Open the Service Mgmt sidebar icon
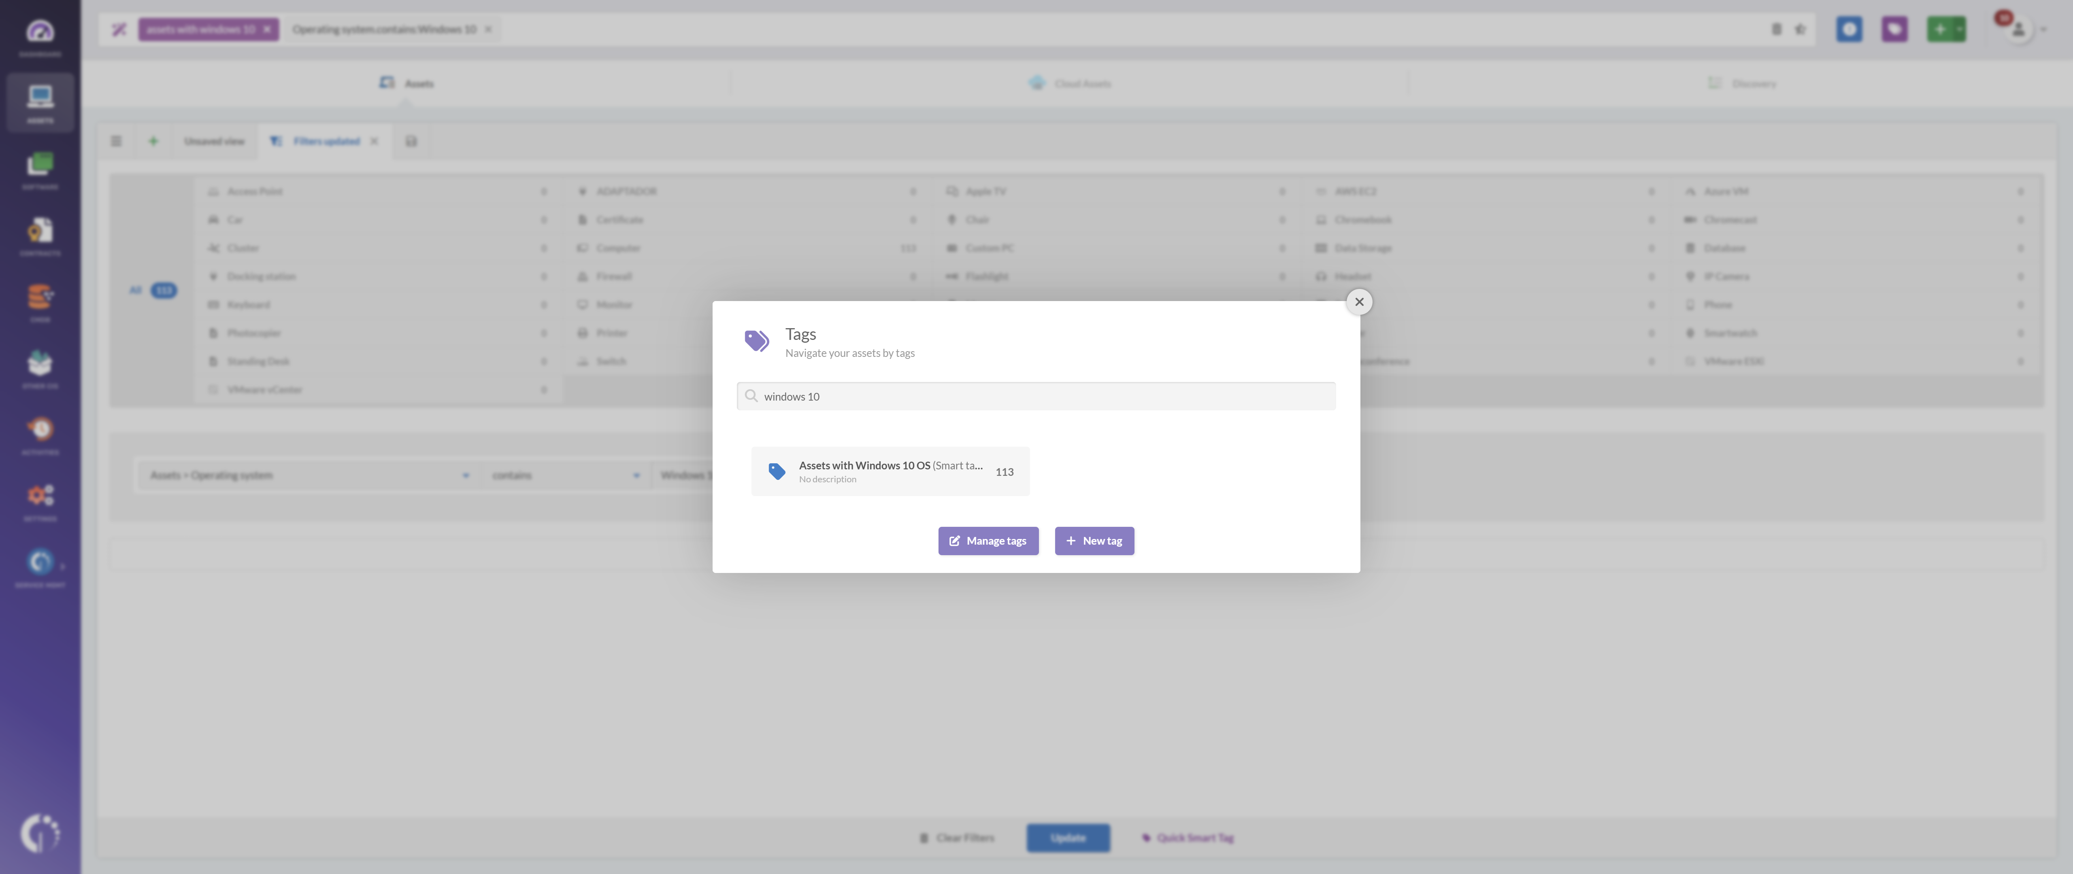The height and width of the screenshot is (874, 2073). [40, 568]
